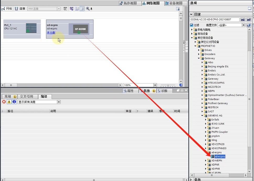The image size is (254, 181).
Task: Click the zoom magnifier icon in network toolbar
Action: click(88, 9)
